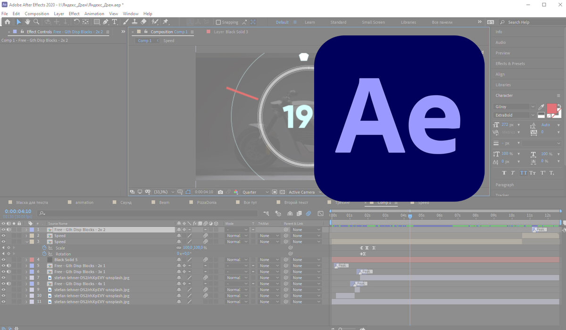Select the Rectangle shape tool

point(97,22)
